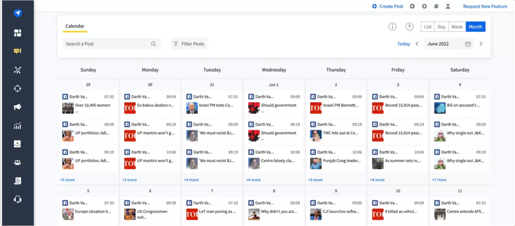
Task: Open 'Ex-babus-dealers n...' post
Action: click(x=150, y=104)
